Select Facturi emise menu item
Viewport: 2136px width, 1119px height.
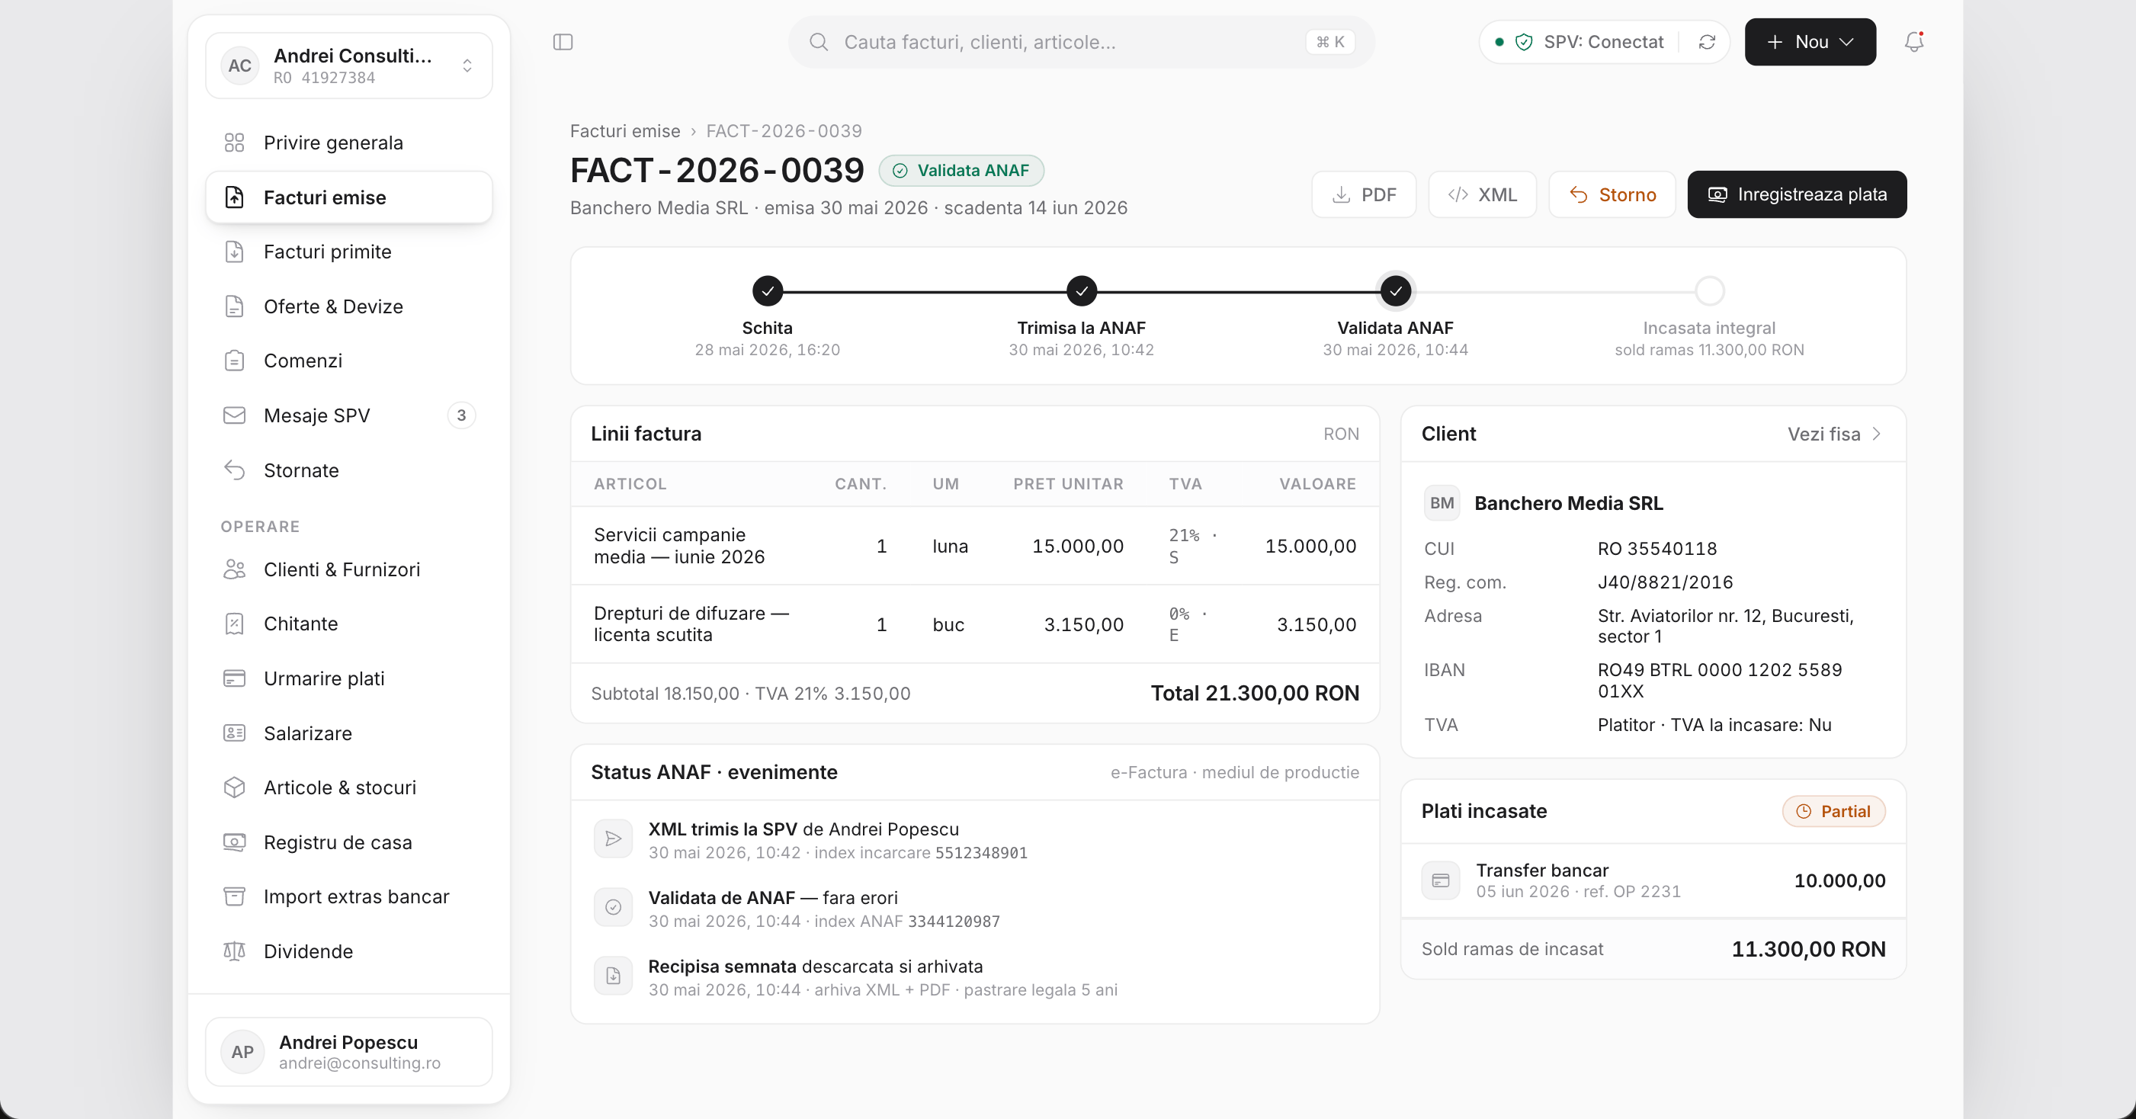click(x=349, y=197)
